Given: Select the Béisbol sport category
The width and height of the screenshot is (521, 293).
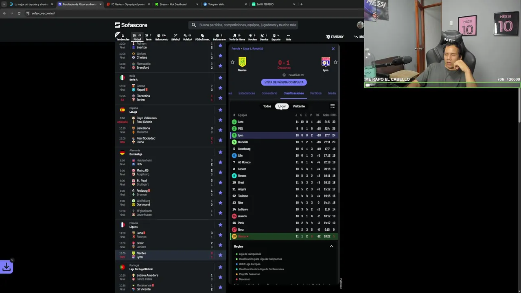Looking at the screenshot, I should coord(175,37).
